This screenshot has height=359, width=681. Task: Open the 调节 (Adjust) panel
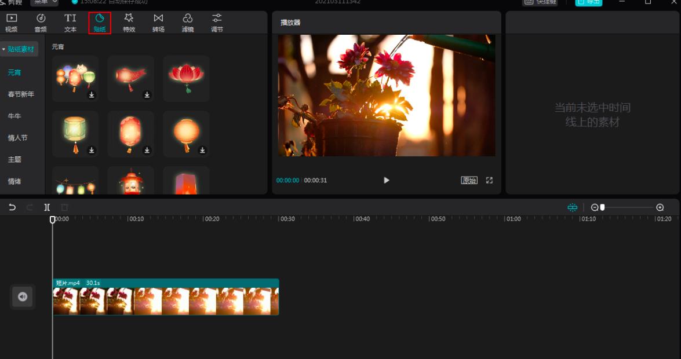217,23
